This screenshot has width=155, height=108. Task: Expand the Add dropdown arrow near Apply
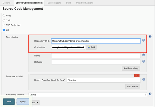pos(37,103)
